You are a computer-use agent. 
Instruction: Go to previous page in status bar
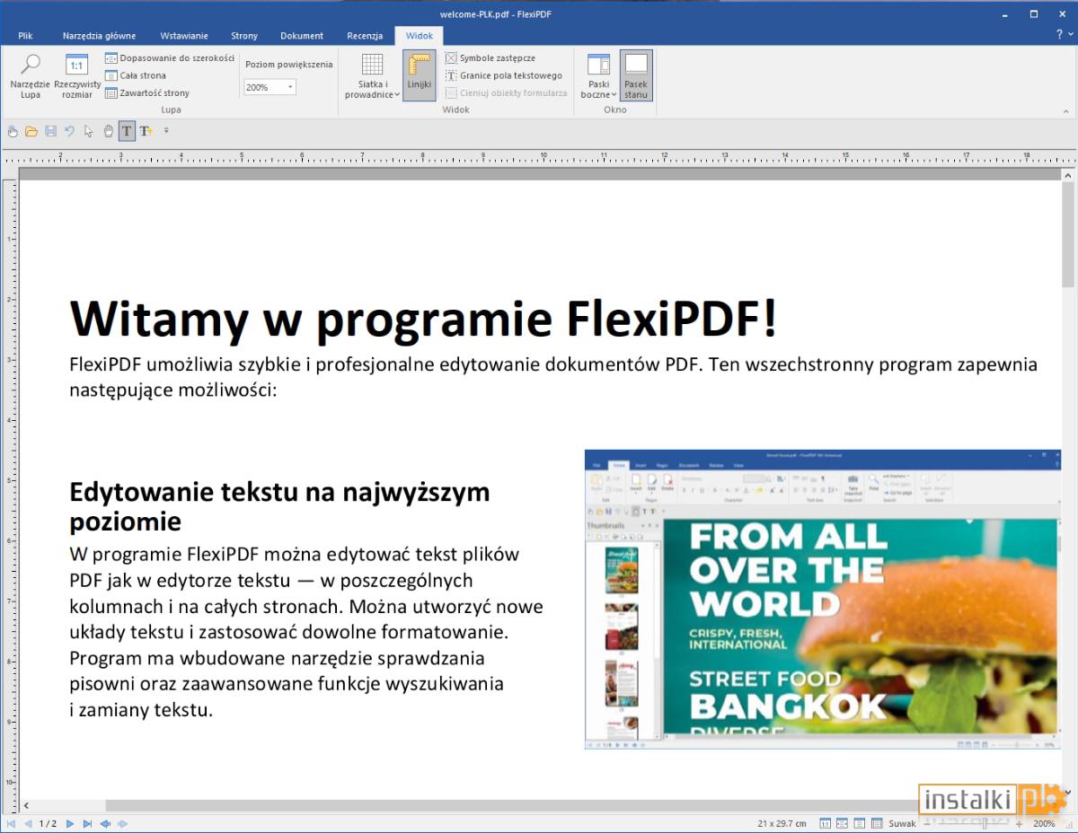click(x=28, y=823)
